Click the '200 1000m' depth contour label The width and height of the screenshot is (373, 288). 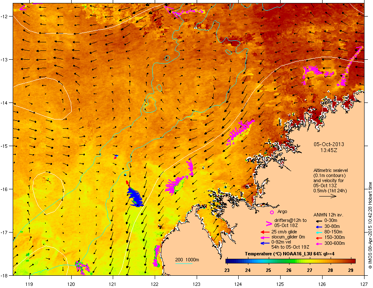(187, 260)
